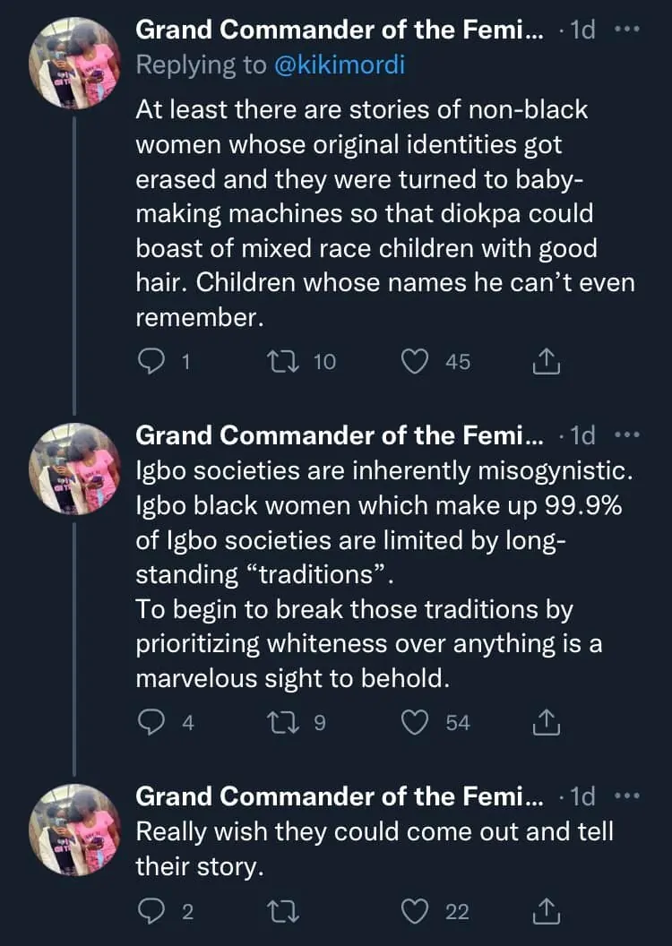Open more options on the third tweet
Screen dimensions: 672x946
pyautogui.click(x=627, y=795)
